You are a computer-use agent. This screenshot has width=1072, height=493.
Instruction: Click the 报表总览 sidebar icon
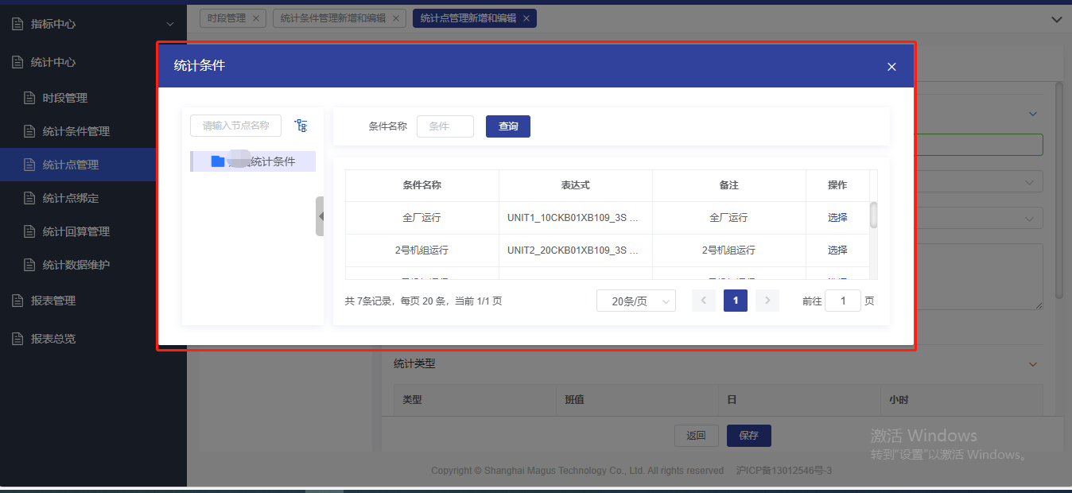click(17, 339)
